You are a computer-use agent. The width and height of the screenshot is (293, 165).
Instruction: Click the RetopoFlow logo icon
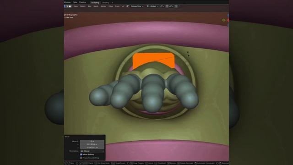point(127,6)
